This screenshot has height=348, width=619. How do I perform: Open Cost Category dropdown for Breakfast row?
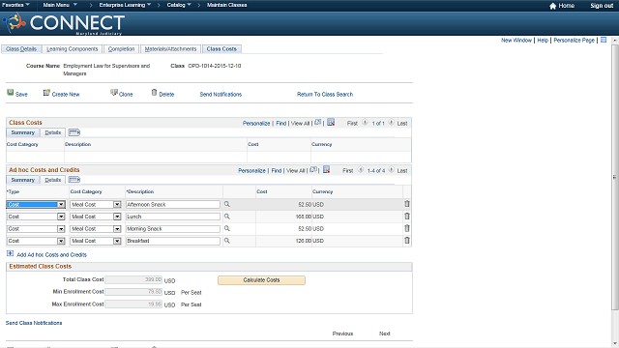117,241
